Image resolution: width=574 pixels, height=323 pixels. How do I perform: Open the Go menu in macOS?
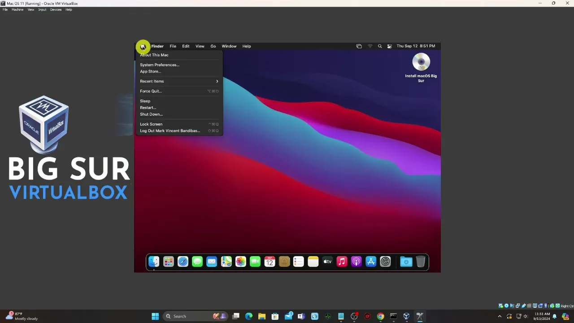coord(213,46)
